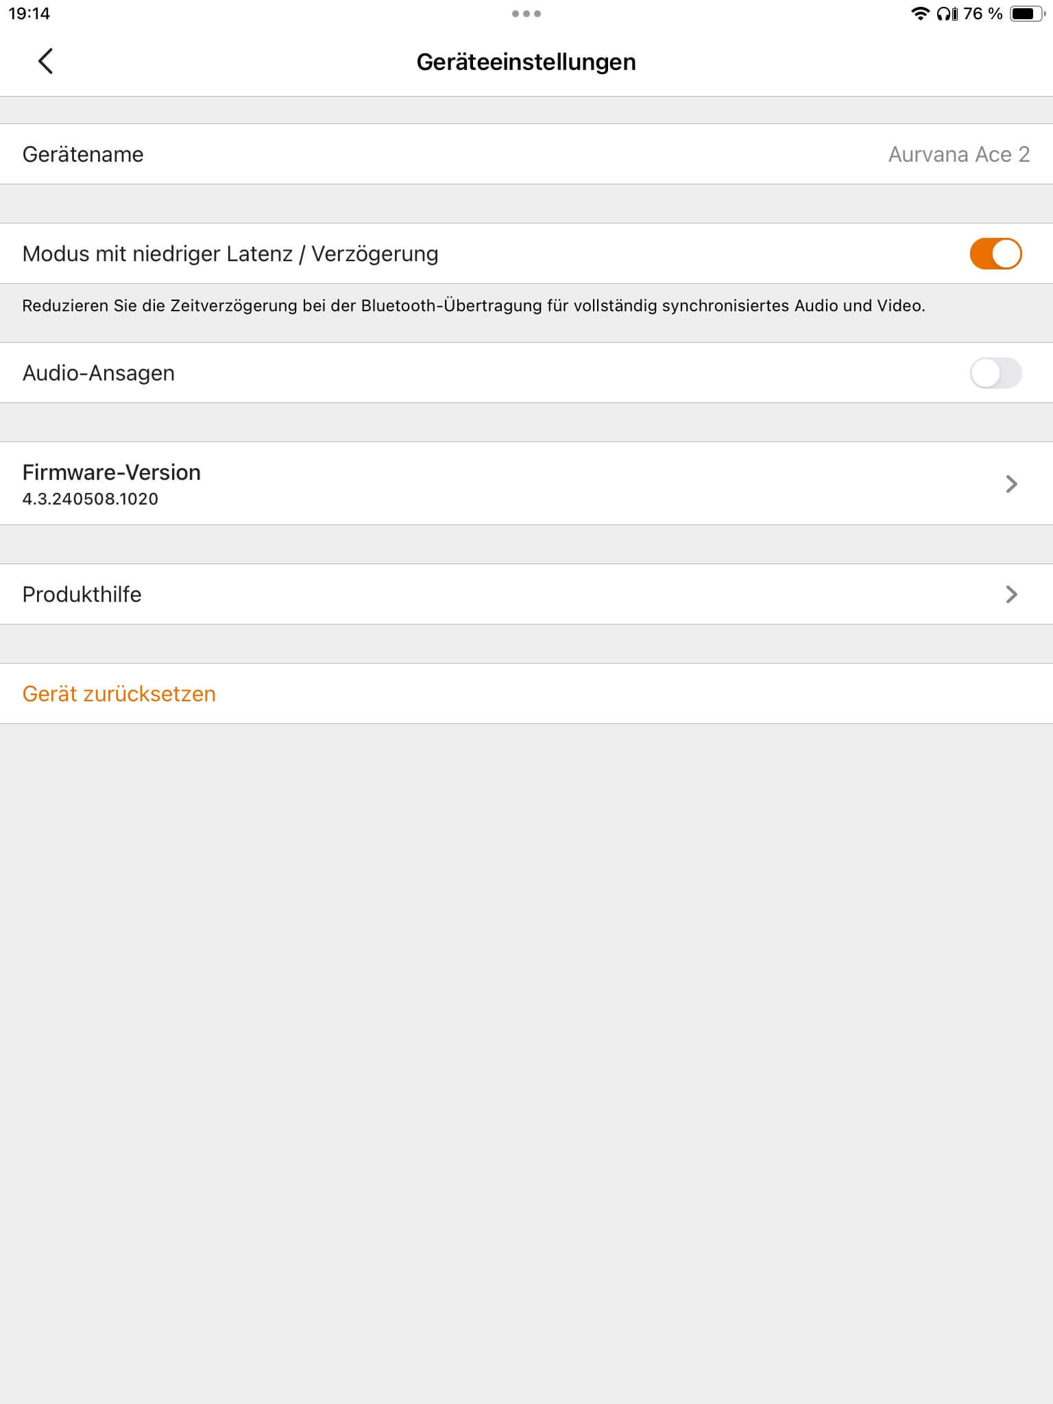Tap the Gerätename row label
1053x1404 pixels.
click(x=83, y=154)
